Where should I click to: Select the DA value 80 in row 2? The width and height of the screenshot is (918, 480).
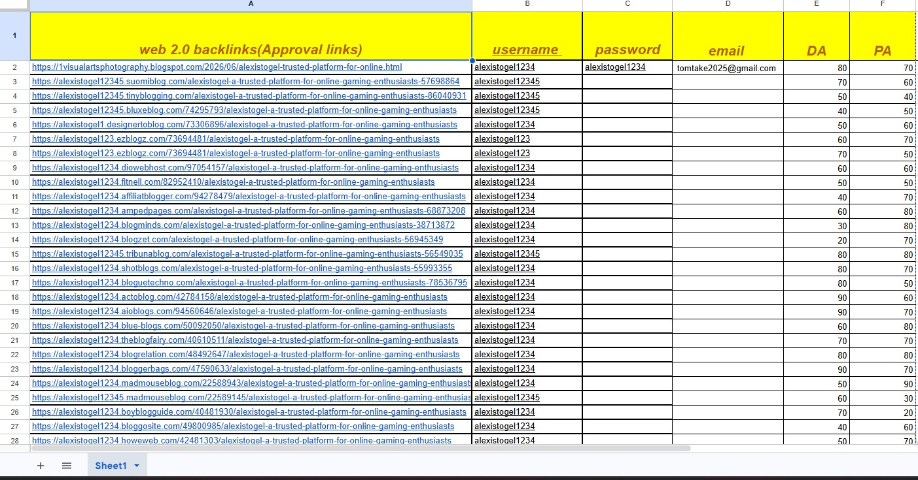click(817, 67)
